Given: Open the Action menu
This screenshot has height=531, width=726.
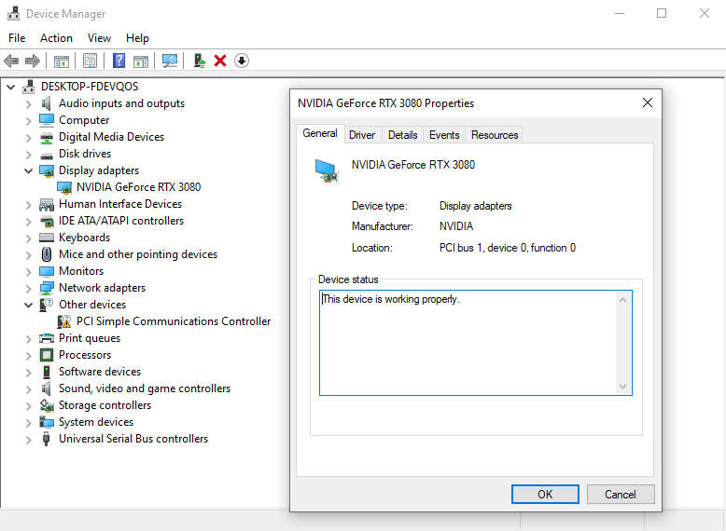Looking at the screenshot, I should 56,38.
